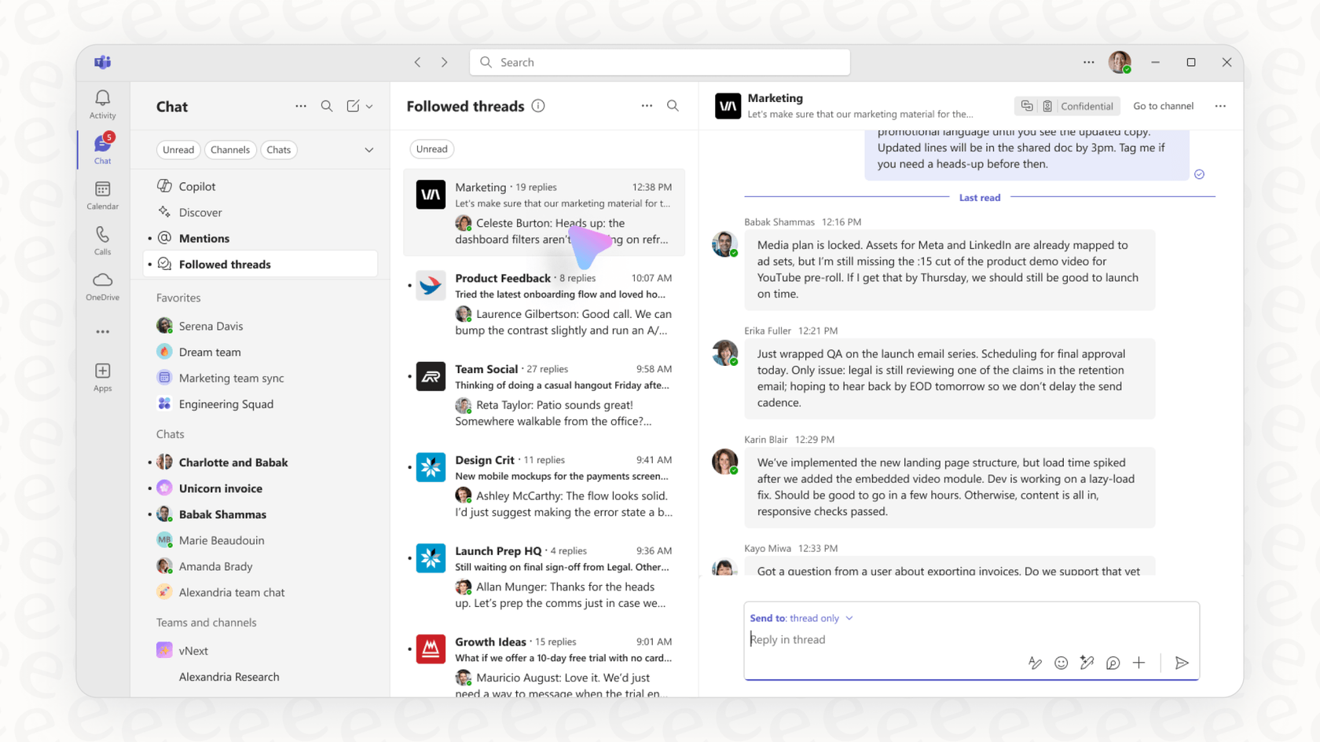Toggle the Unread filter
1320x742 pixels.
[178, 149]
